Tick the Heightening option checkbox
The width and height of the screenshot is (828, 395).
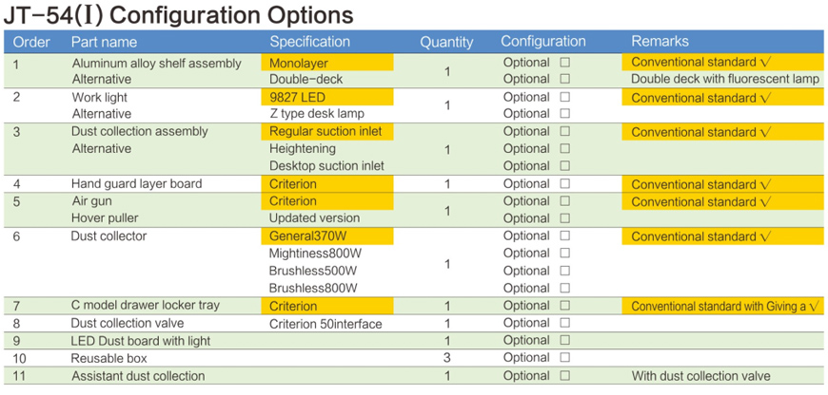click(x=565, y=148)
